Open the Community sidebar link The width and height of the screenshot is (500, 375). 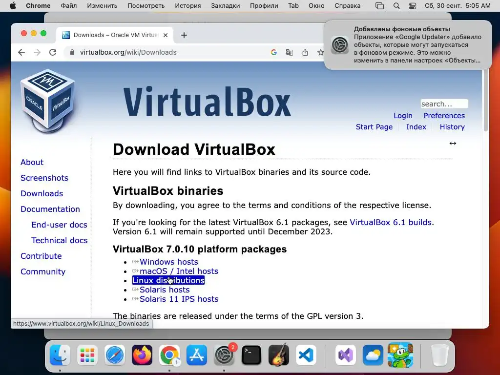(43, 271)
